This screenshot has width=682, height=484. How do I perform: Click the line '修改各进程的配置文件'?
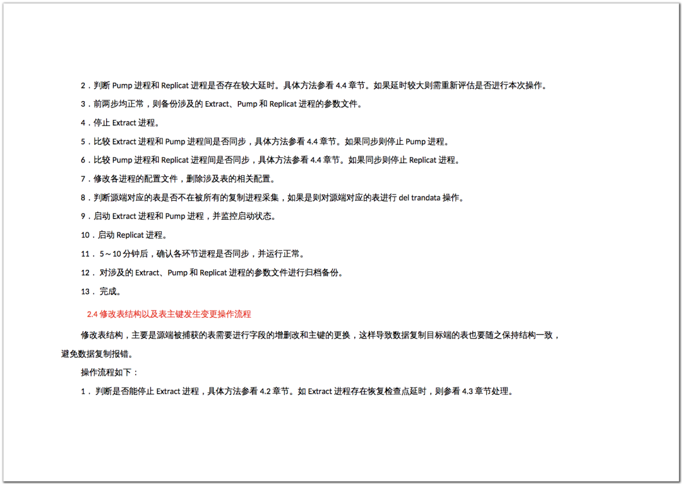(178, 179)
